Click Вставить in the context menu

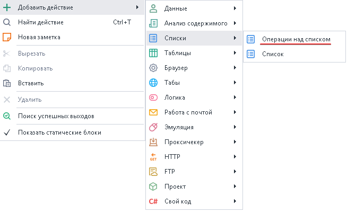(31, 83)
